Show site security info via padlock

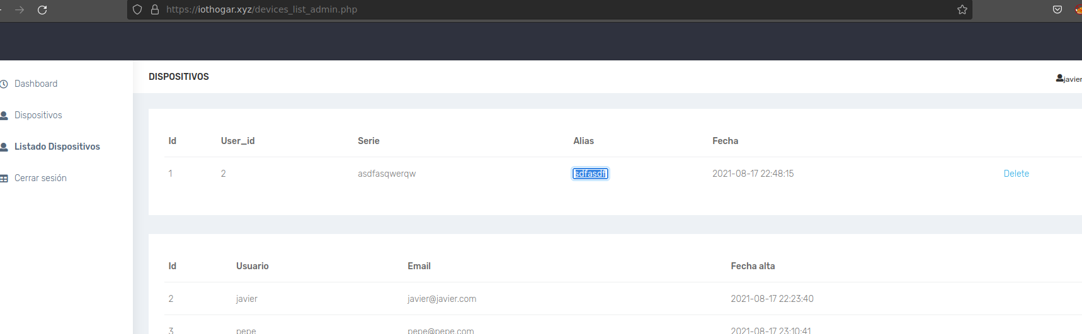pyautogui.click(x=155, y=9)
